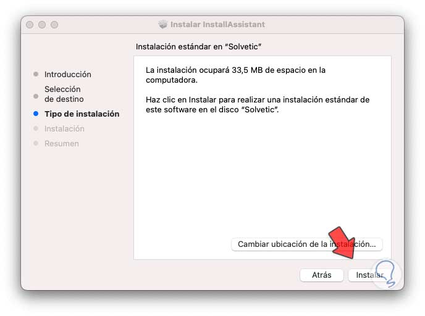Click the installer package icon in title bar
Screen dimensions: 425x316
163,24
